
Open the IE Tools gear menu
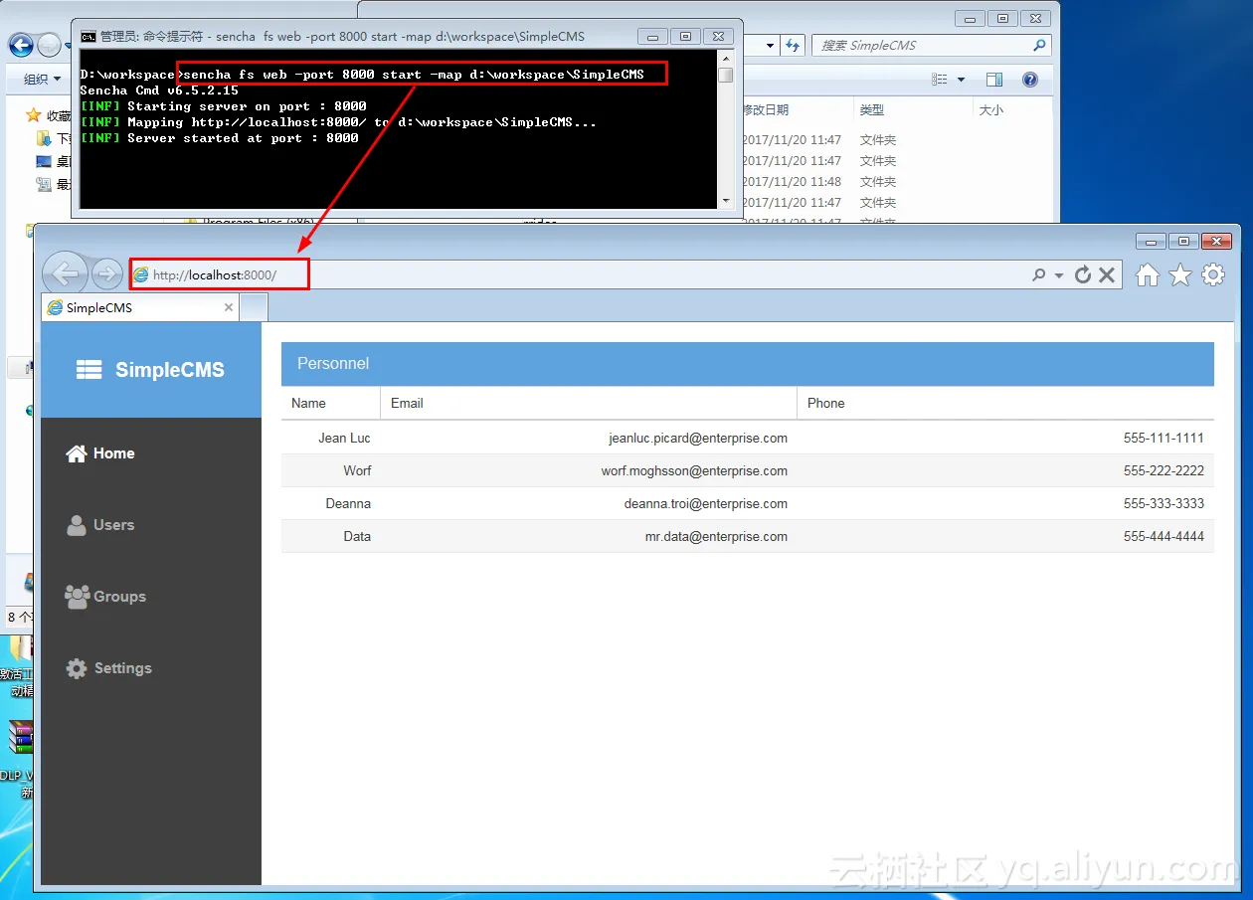1213,274
